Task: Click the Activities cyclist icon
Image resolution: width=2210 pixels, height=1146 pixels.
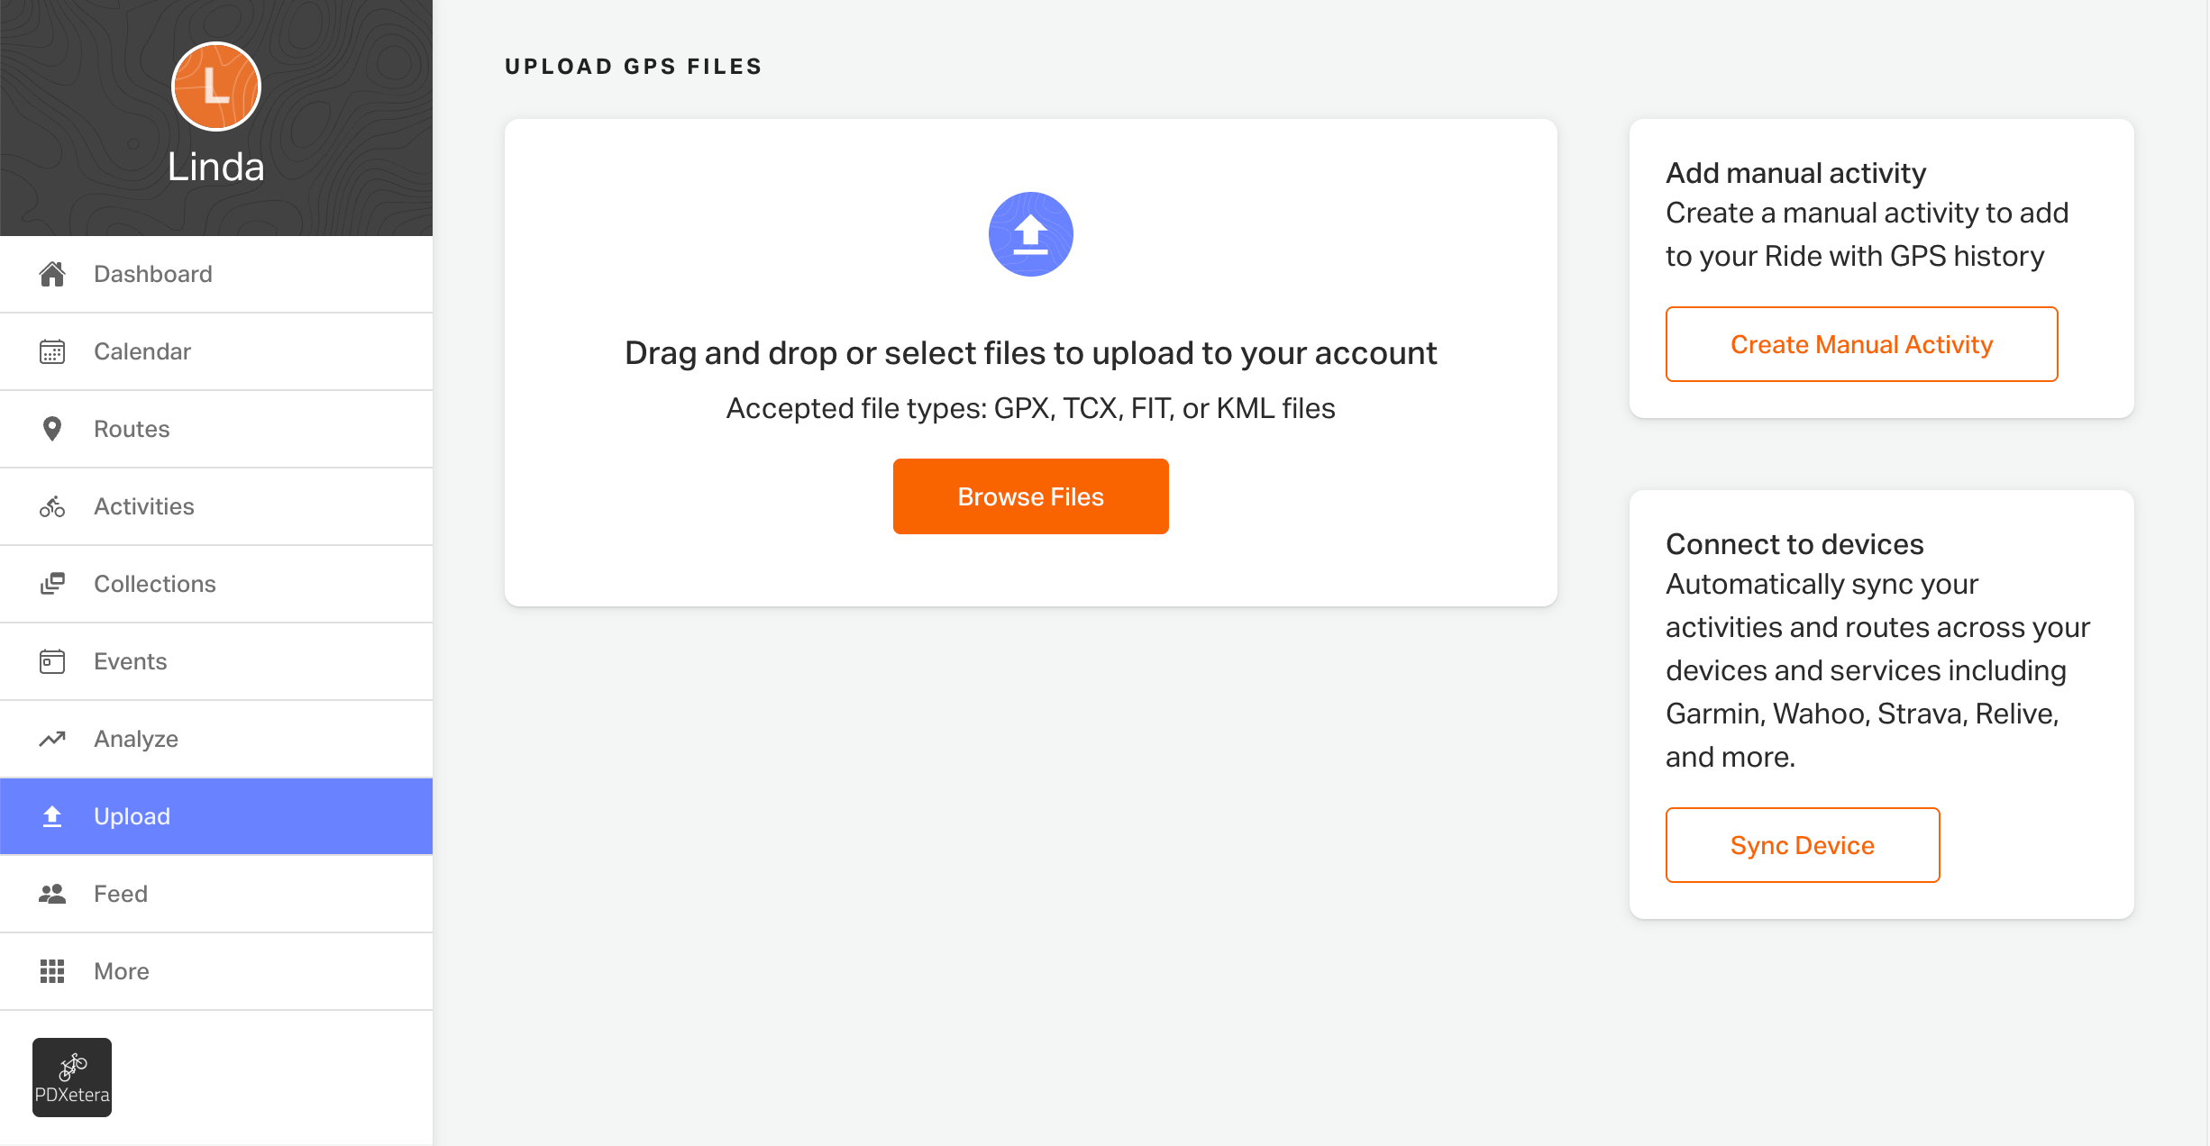Action: [x=52, y=506]
